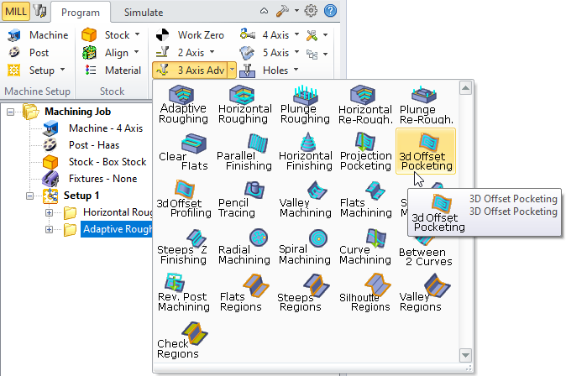Select Silhouette Regions option

point(365,293)
